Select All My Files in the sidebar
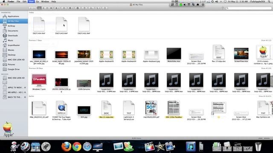Screen dimensions: 273x153 14,21
